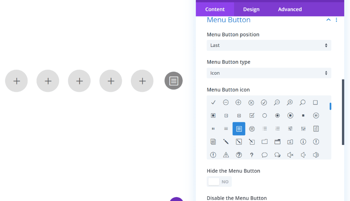Pick the vertical sliders icon
Image resolution: width=350 pixels, height=201 pixels.
[303, 129]
